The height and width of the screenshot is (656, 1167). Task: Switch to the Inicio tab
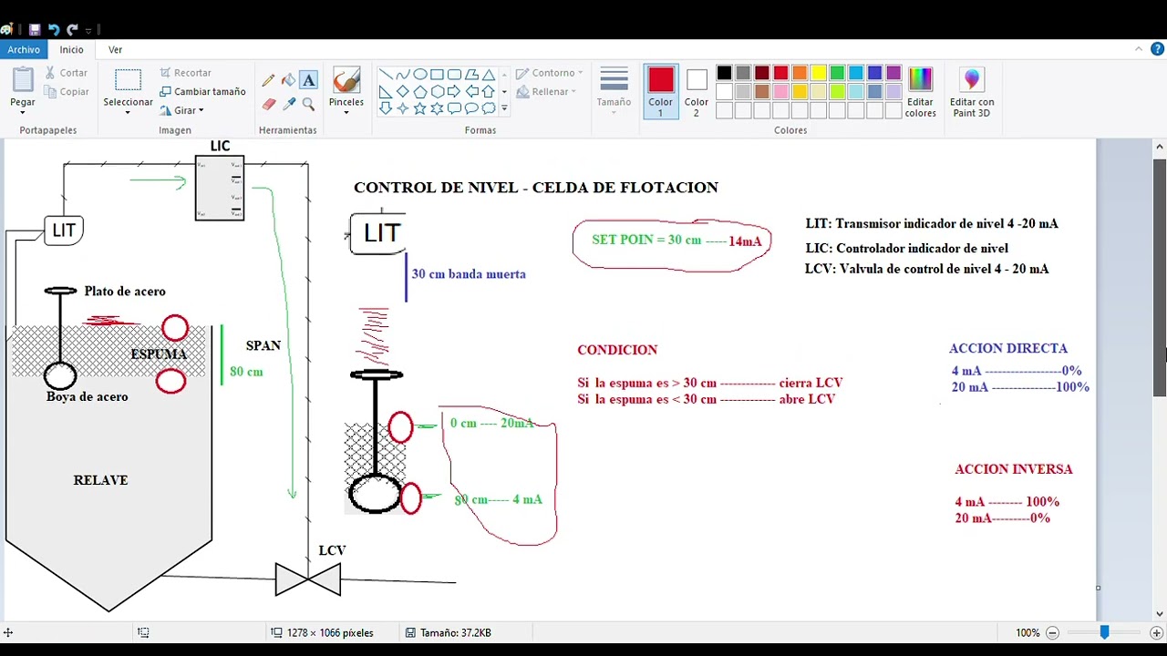tap(72, 49)
